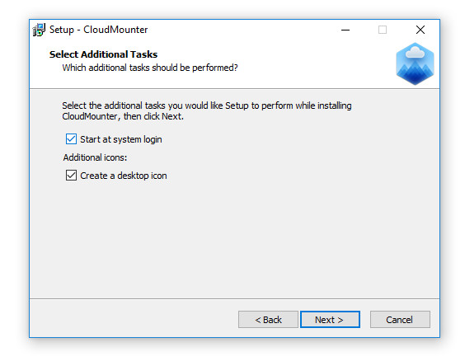465x361 pixels.
Task: Click the greyed-out maximize button
Action: [383, 30]
